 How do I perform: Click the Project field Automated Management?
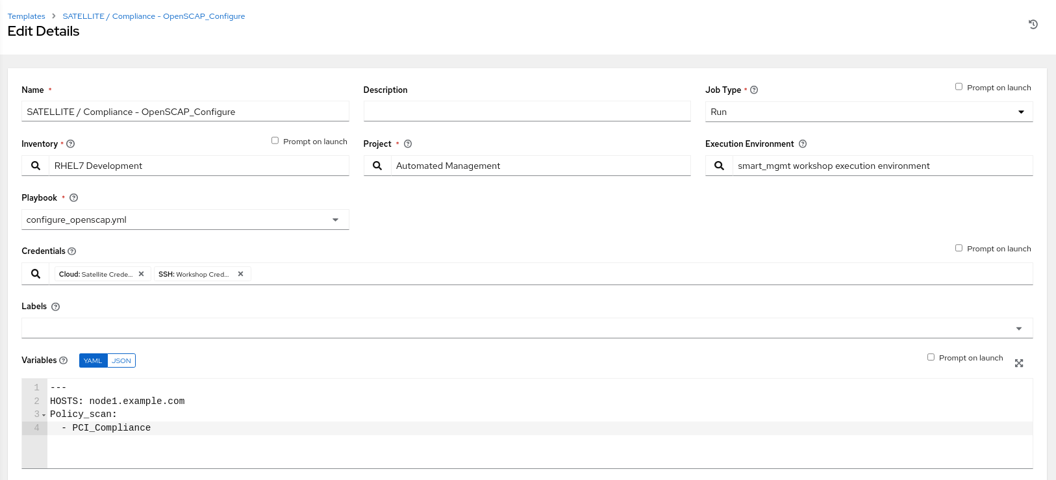click(541, 166)
